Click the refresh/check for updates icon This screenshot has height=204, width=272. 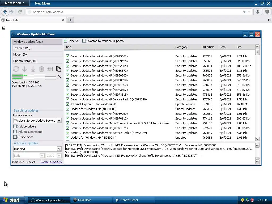(16, 69)
